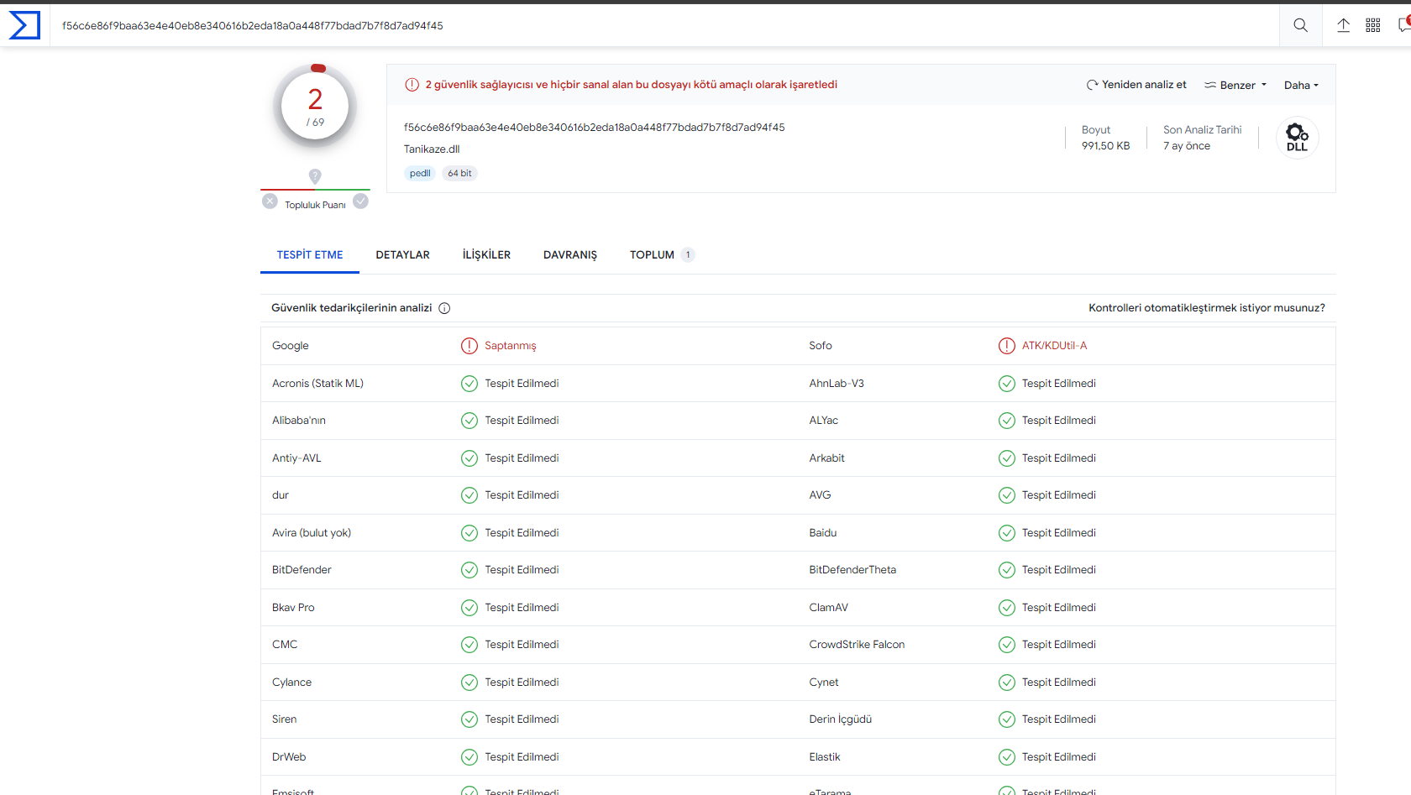Click the AhnLab-V3 green check icon
Screen dimensions: 1411x795
(x=1007, y=384)
